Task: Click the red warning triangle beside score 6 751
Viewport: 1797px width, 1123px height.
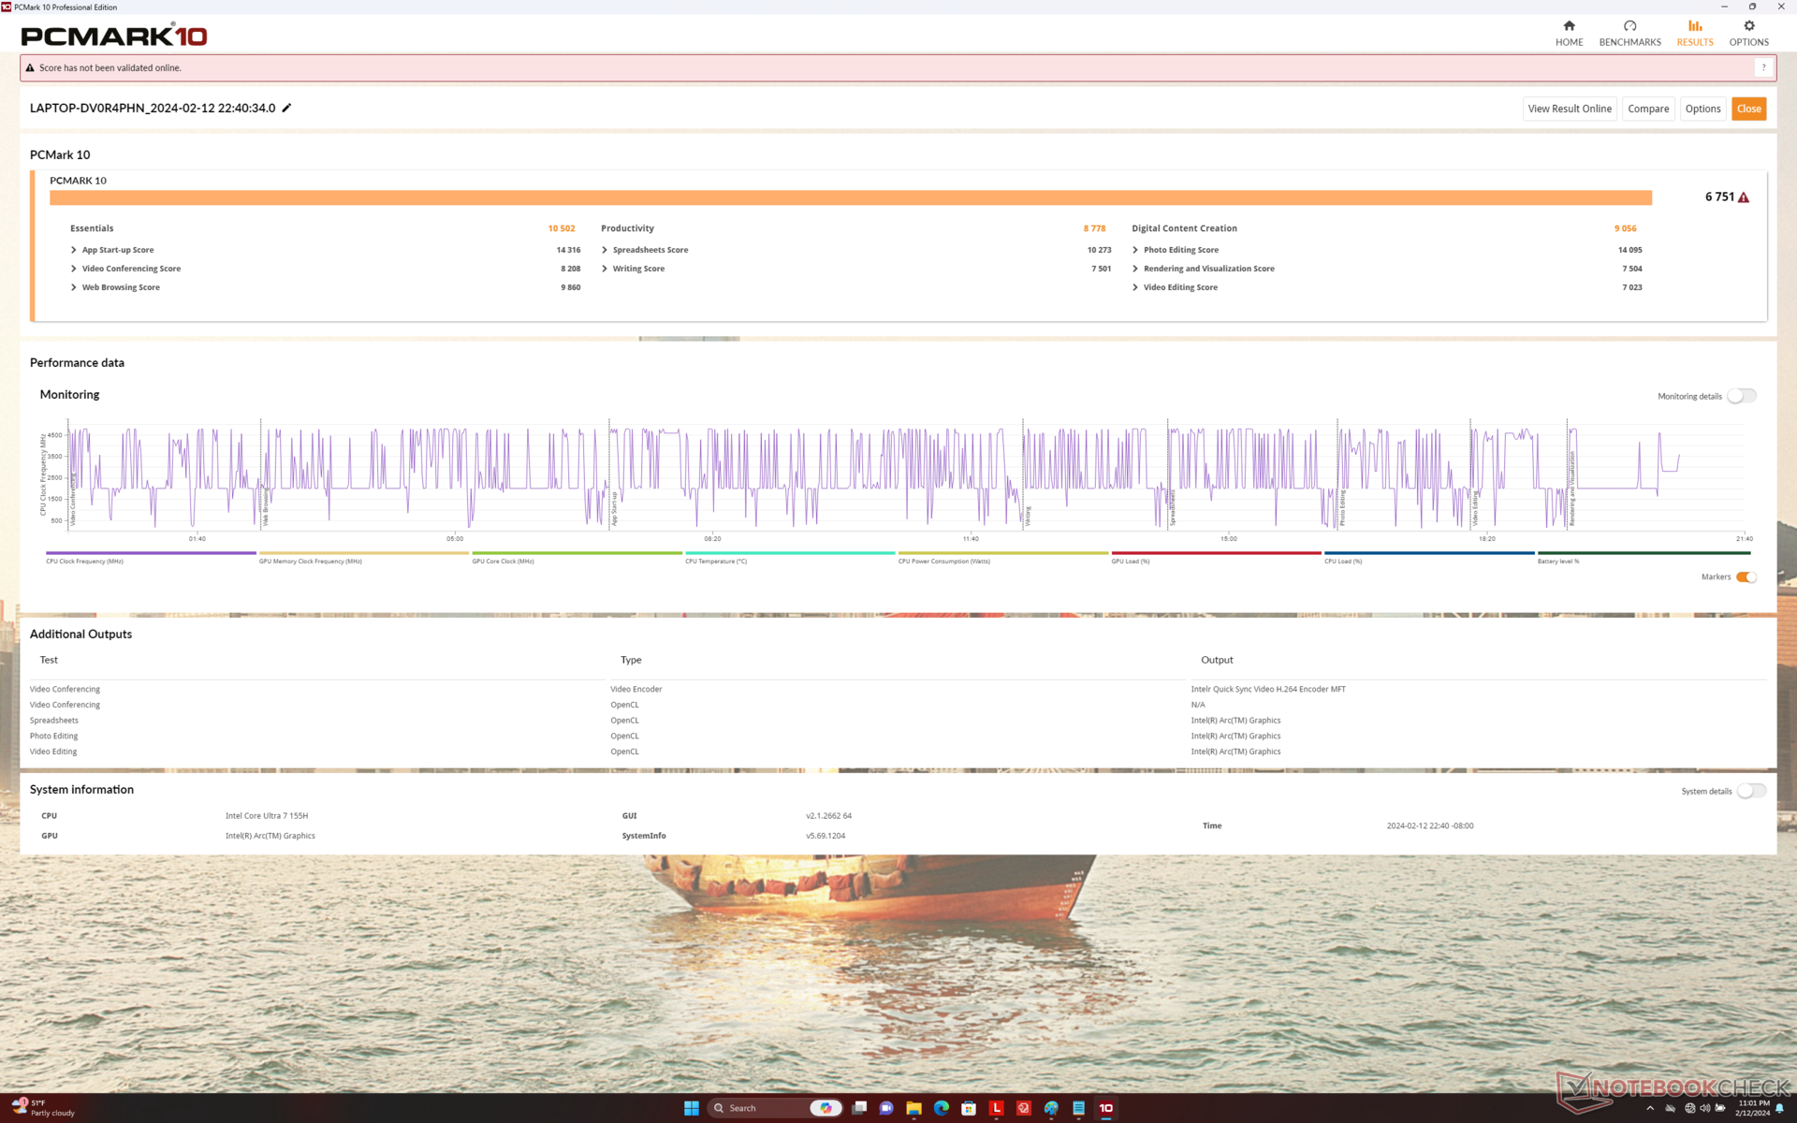Action: (1744, 197)
